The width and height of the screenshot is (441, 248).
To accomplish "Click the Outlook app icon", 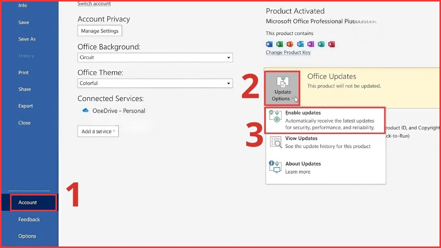I will [x=300, y=44].
